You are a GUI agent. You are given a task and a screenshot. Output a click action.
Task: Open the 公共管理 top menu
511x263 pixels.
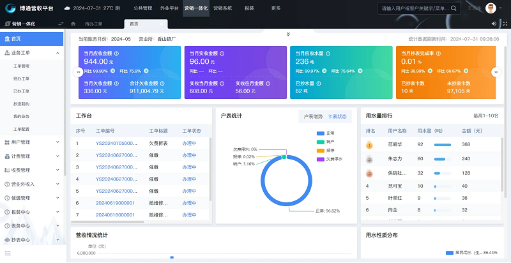tap(142, 8)
